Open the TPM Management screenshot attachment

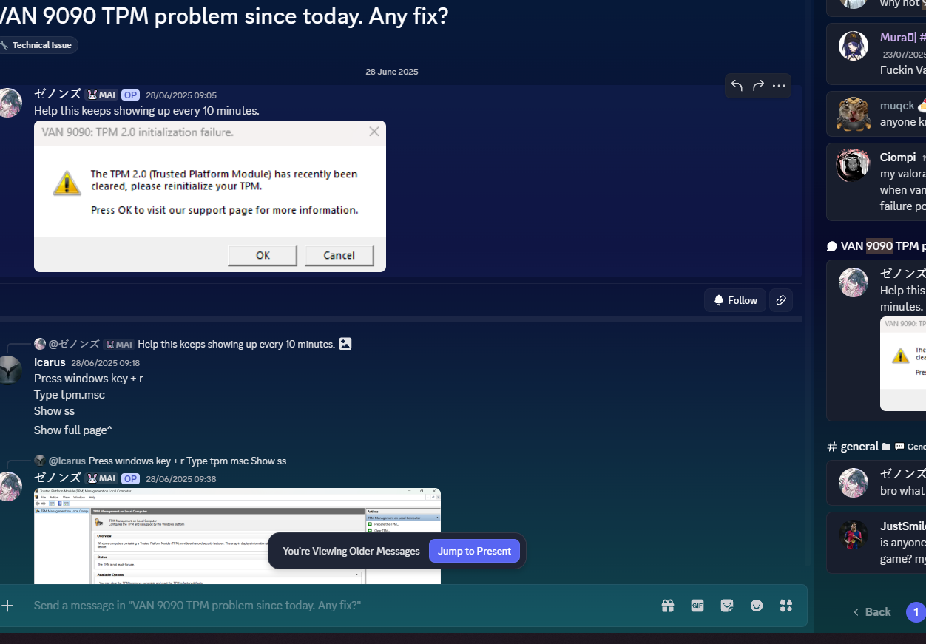point(237,536)
